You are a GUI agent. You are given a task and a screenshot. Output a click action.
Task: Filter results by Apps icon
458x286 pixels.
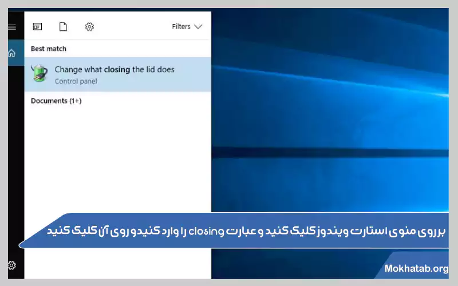point(37,26)
